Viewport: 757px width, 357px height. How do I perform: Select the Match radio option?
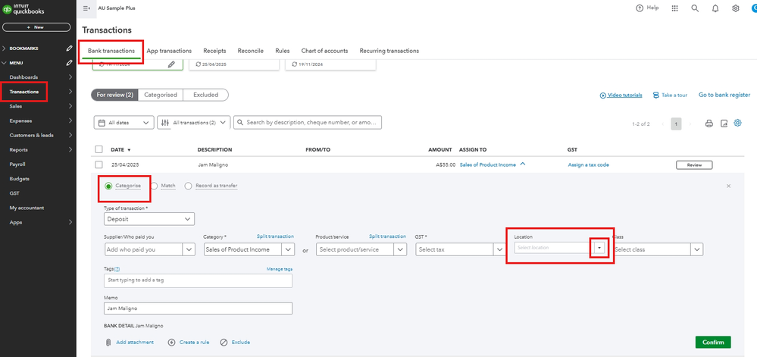point(154,186)
